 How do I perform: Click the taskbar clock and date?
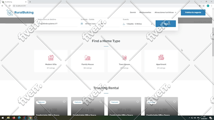tap(204, 118)
